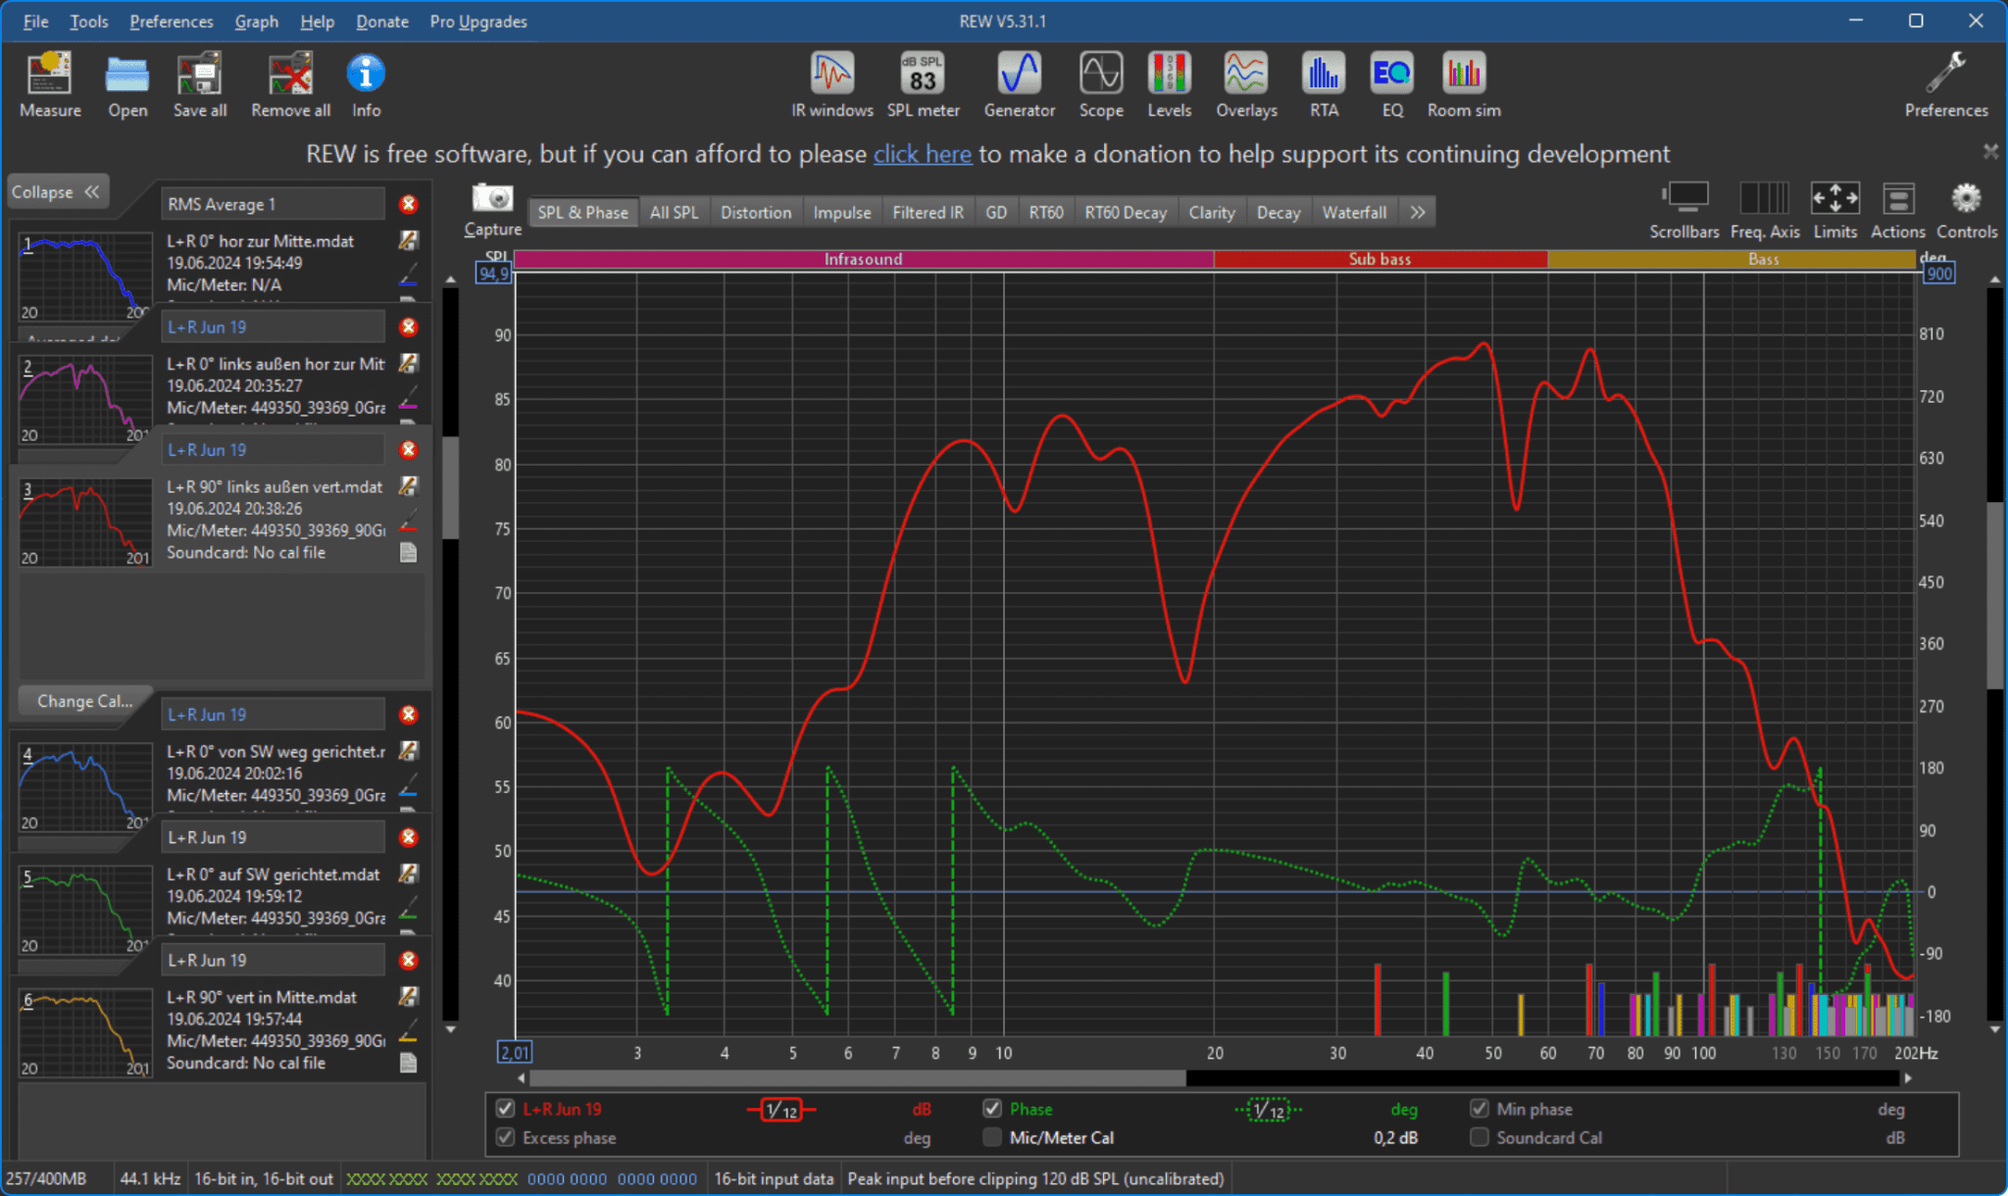Switch to the All SPL tab

[674, 212]
